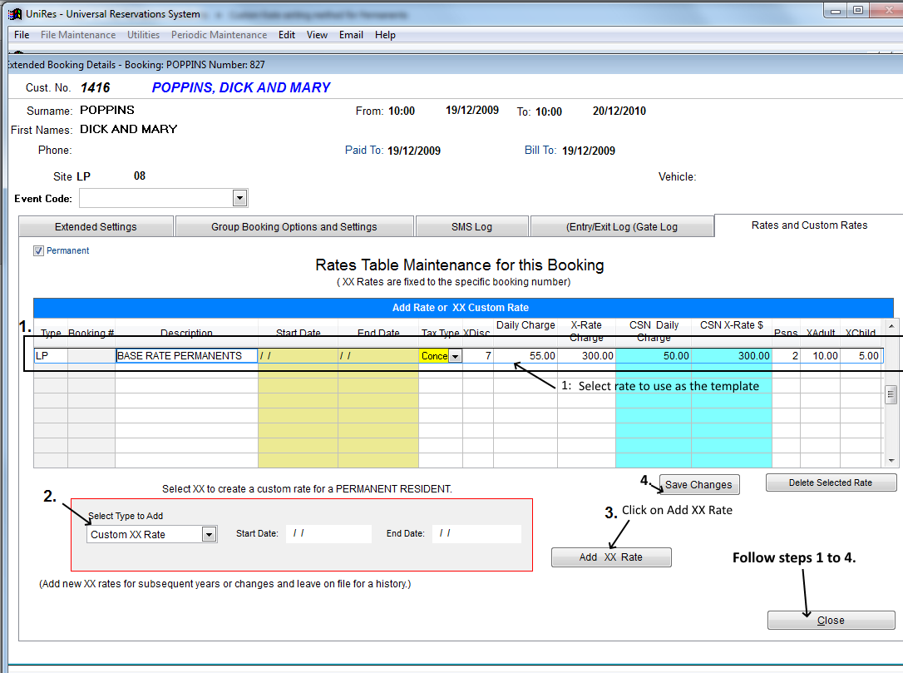Screen dimensions: 903x673
Task: Click the customer number 1416
Action: pyautogui.click(x=95, y=87)
